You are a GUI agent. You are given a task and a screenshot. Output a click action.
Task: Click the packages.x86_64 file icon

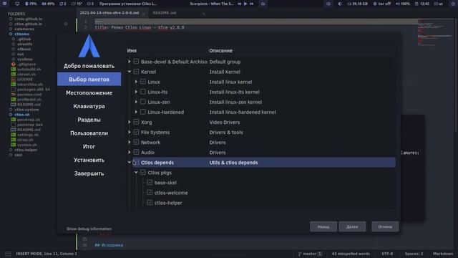click(13, 90)
